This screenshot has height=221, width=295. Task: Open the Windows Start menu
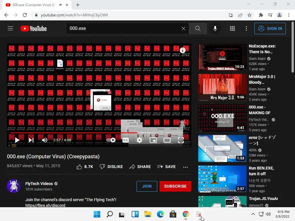point(97,214)
